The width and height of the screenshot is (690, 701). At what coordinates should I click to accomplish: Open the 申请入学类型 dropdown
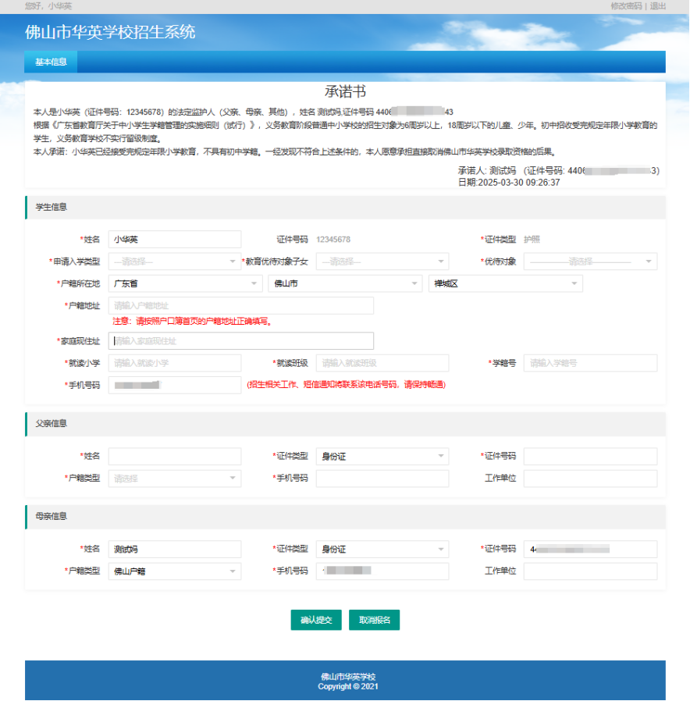[175, 262]
